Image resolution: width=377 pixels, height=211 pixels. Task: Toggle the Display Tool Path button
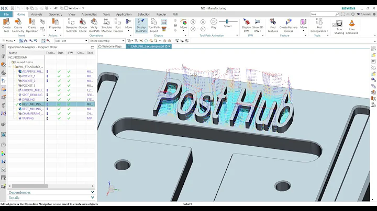tap(141, 26)
